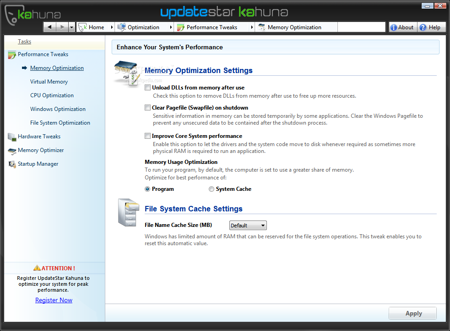Select Memory Optimizer in the sidebar
The width and height of the screenshot is (450, 331).
(x=41, y=150)
